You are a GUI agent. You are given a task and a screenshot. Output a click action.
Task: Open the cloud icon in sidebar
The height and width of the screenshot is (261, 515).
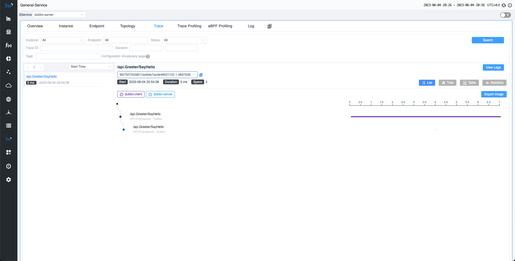pyautogui.click(x=9, y=85)
